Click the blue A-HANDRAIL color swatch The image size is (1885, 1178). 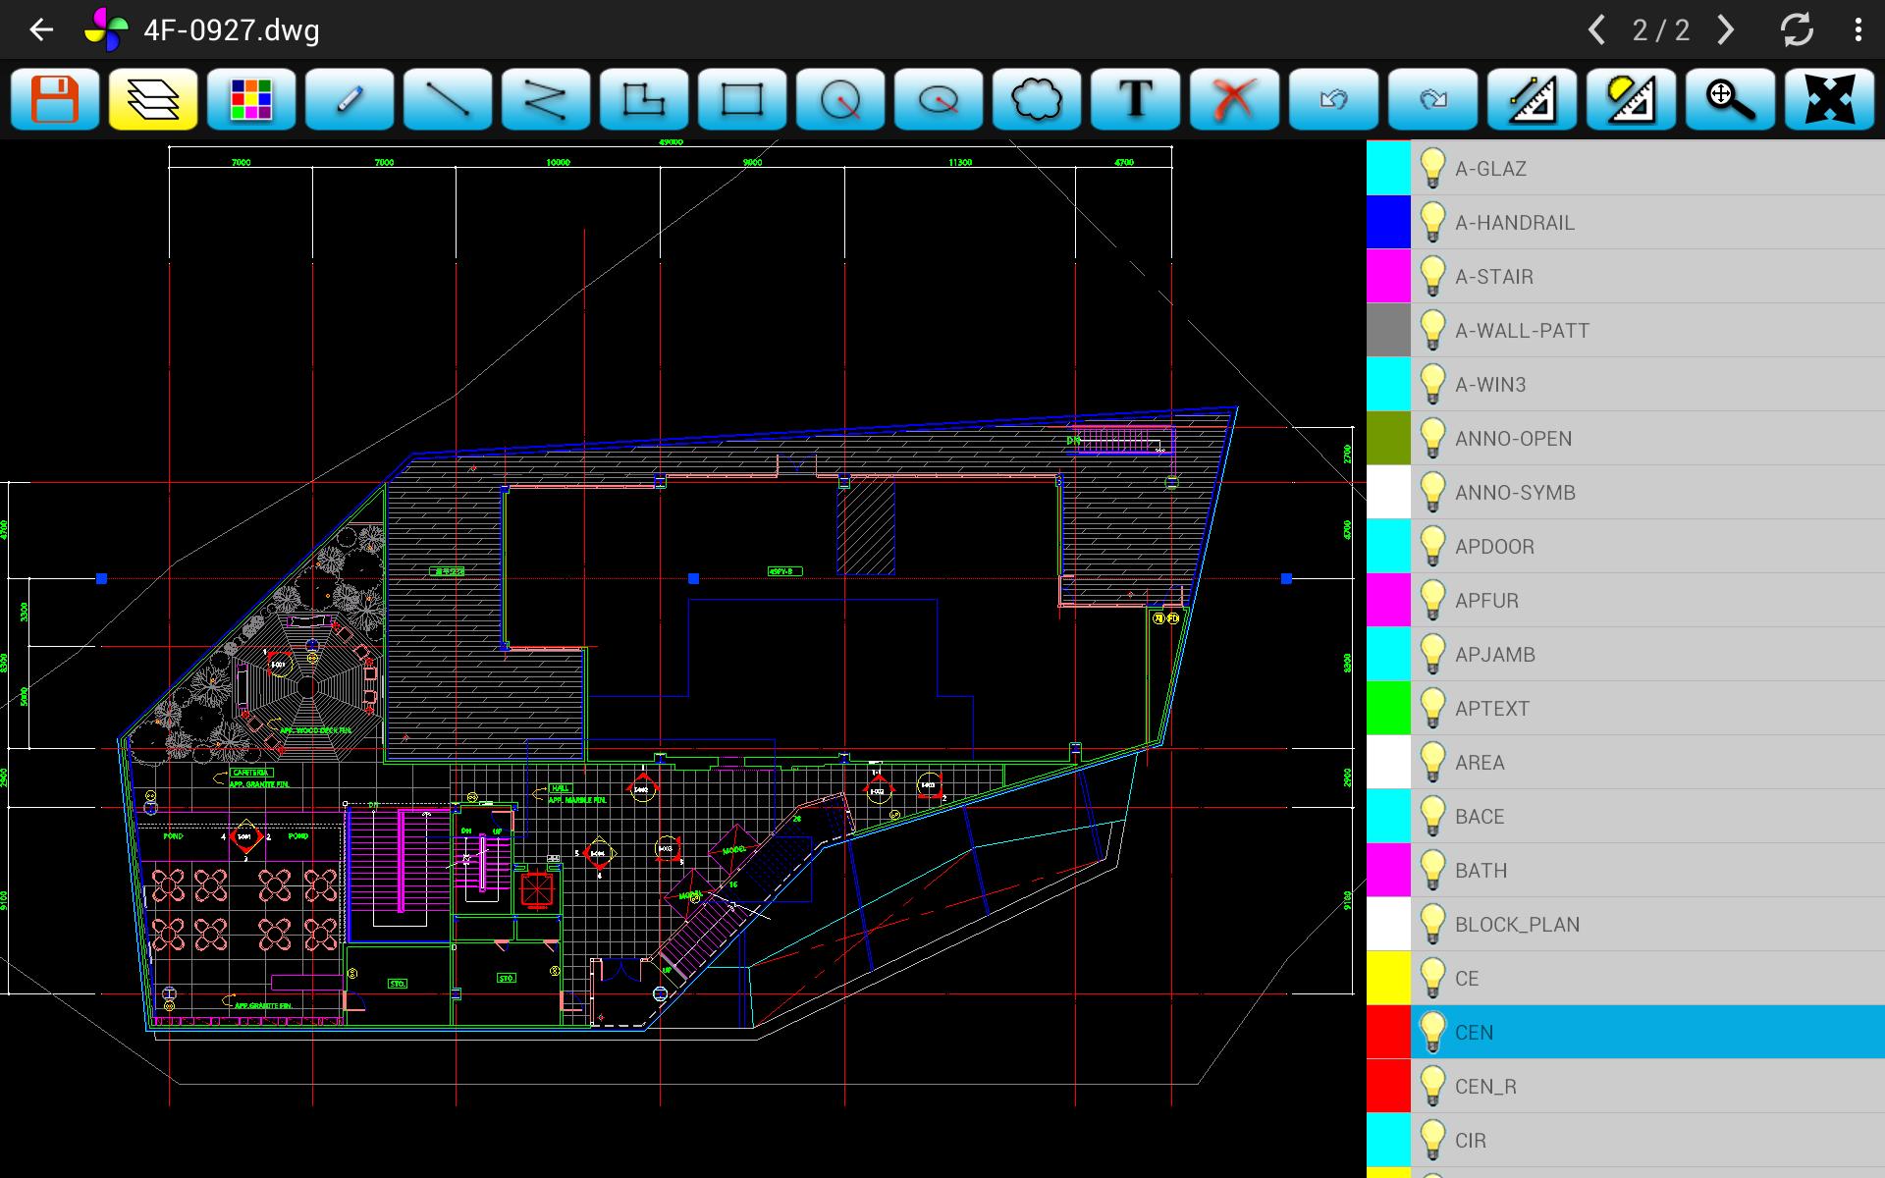tap(1388, 222)
